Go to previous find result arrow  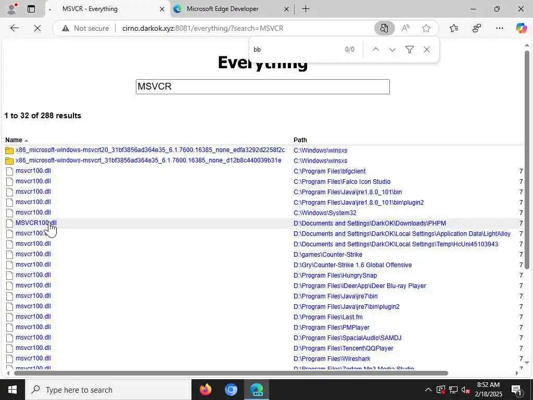coord(376,49)
